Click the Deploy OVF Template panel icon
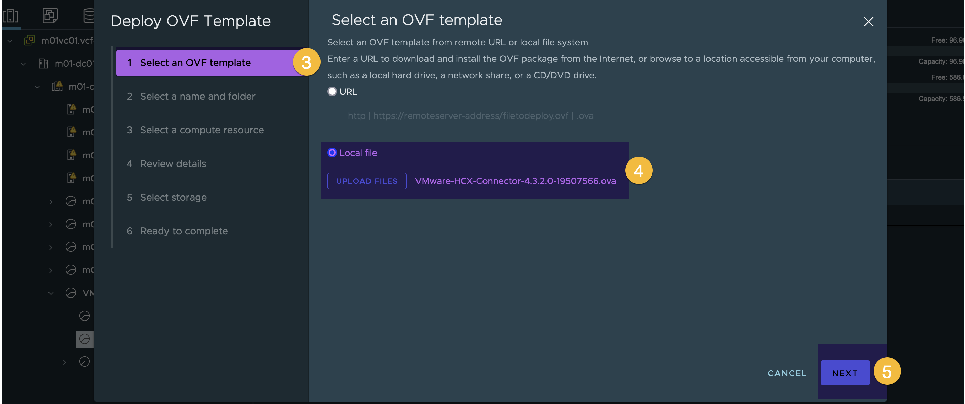 (x=49, y=15)
